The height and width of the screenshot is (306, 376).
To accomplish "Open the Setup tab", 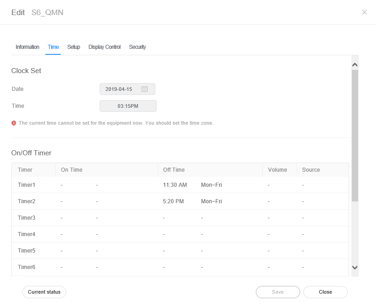I will [74, 47].
